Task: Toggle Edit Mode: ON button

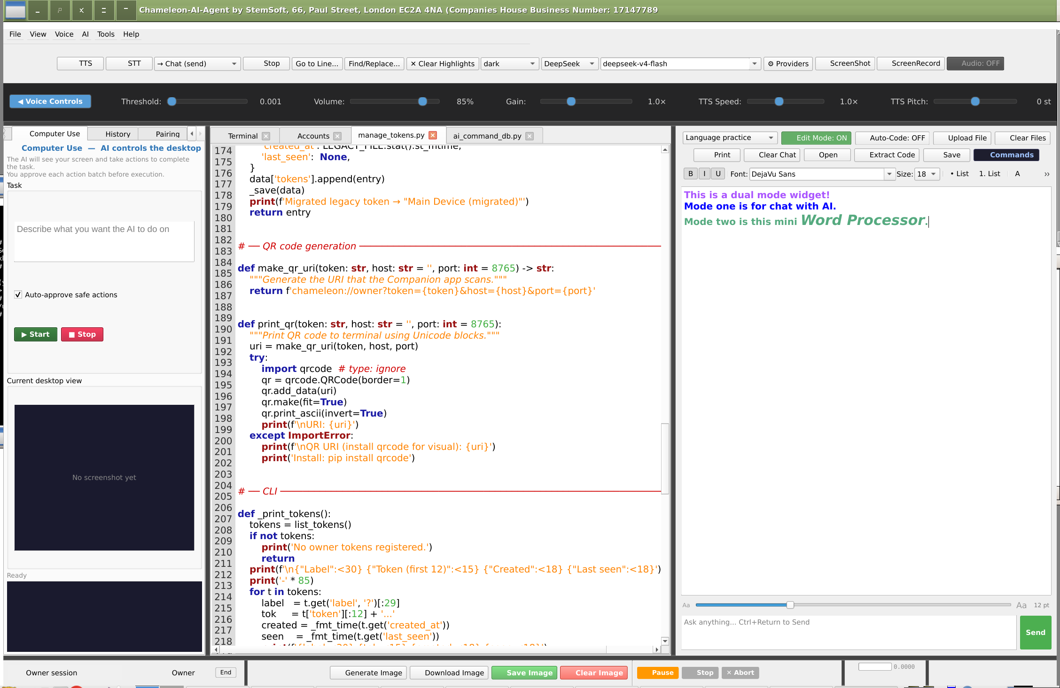Action: pos(816,138)
